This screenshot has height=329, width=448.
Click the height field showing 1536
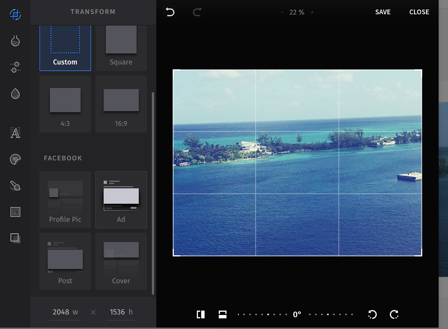121,312
